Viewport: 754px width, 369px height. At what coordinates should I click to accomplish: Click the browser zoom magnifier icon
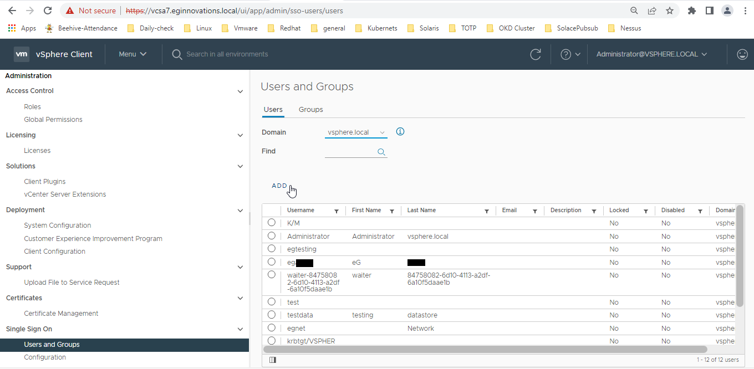click(634, 11)
